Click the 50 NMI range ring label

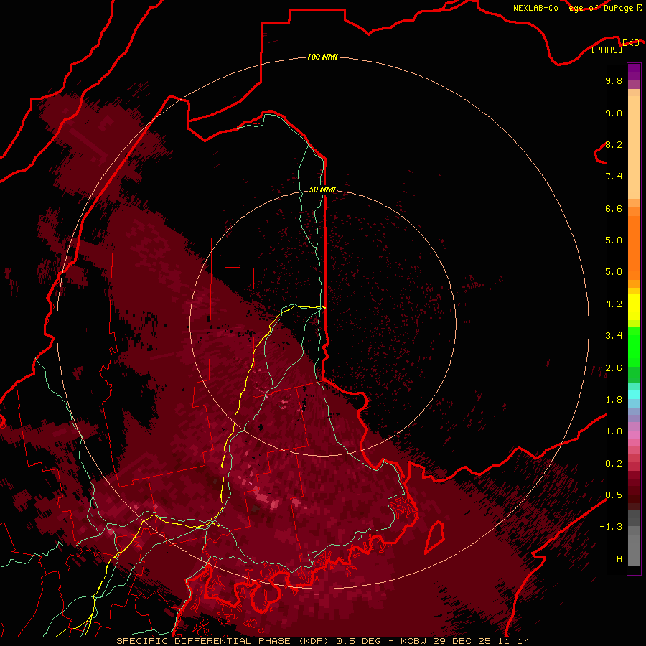pos(322,189)
